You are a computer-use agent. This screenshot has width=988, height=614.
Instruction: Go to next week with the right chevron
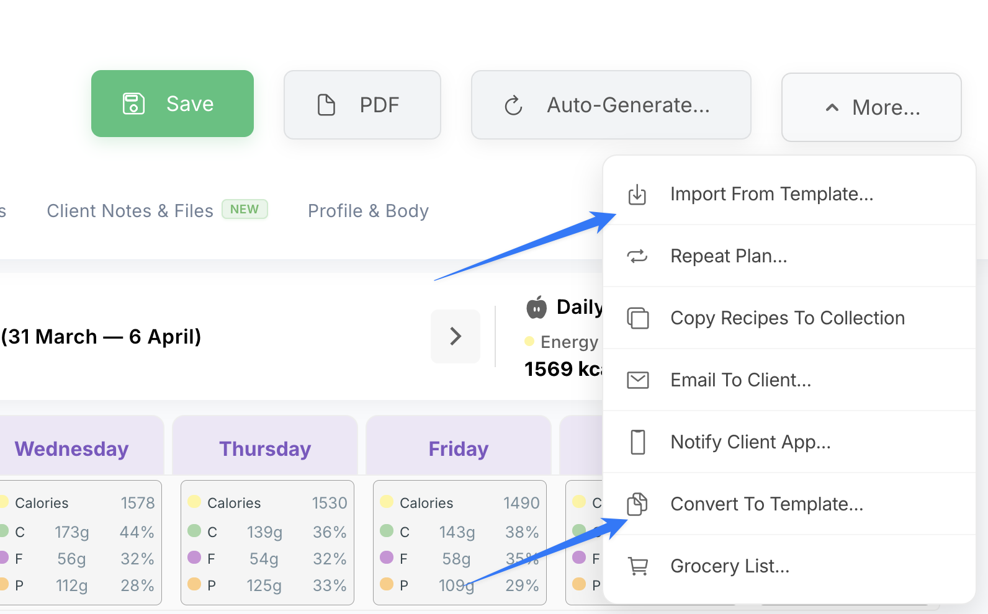456,336
